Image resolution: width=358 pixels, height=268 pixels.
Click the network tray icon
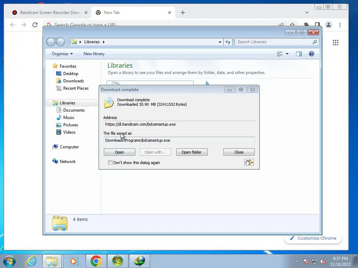314,262
